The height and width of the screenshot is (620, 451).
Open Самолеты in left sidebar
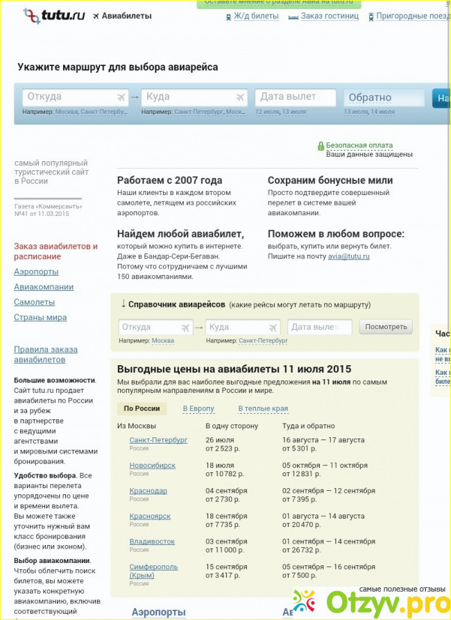point(35,302)
